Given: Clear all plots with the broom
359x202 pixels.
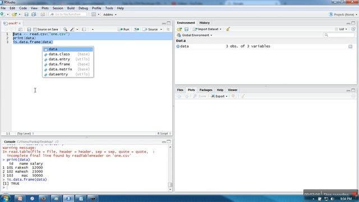Looking at the screenshot, I should tap(243, 96).
